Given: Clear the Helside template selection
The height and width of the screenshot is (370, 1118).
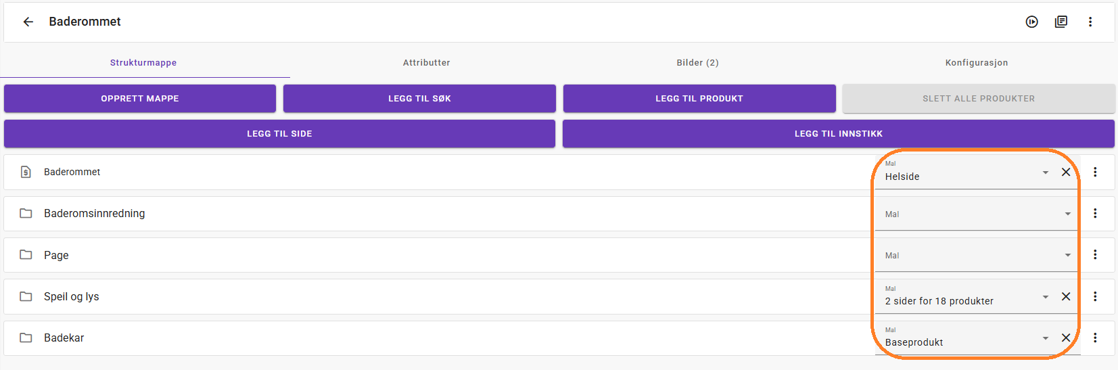Looking at the screenshot, I should (x=1066, y=172).
